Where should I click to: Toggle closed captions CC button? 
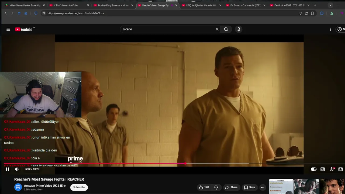tap(323, 169)
